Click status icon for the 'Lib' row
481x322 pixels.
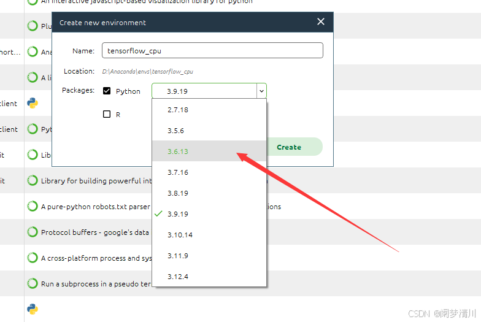pos(32,155)
